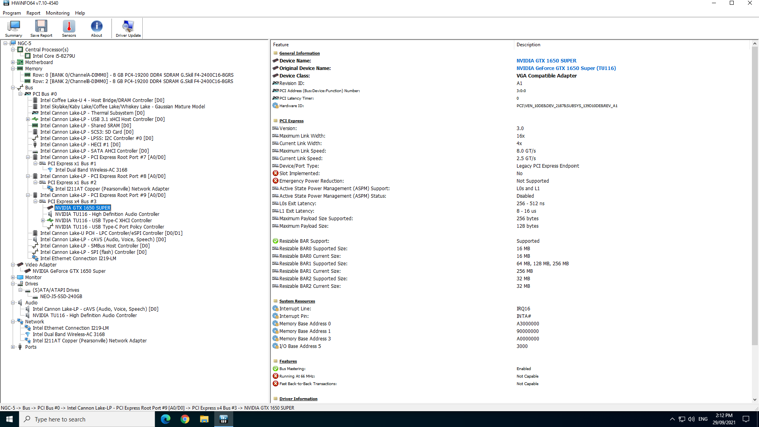
Task: Collapse the Memory node
Action: tap(13, 68)
